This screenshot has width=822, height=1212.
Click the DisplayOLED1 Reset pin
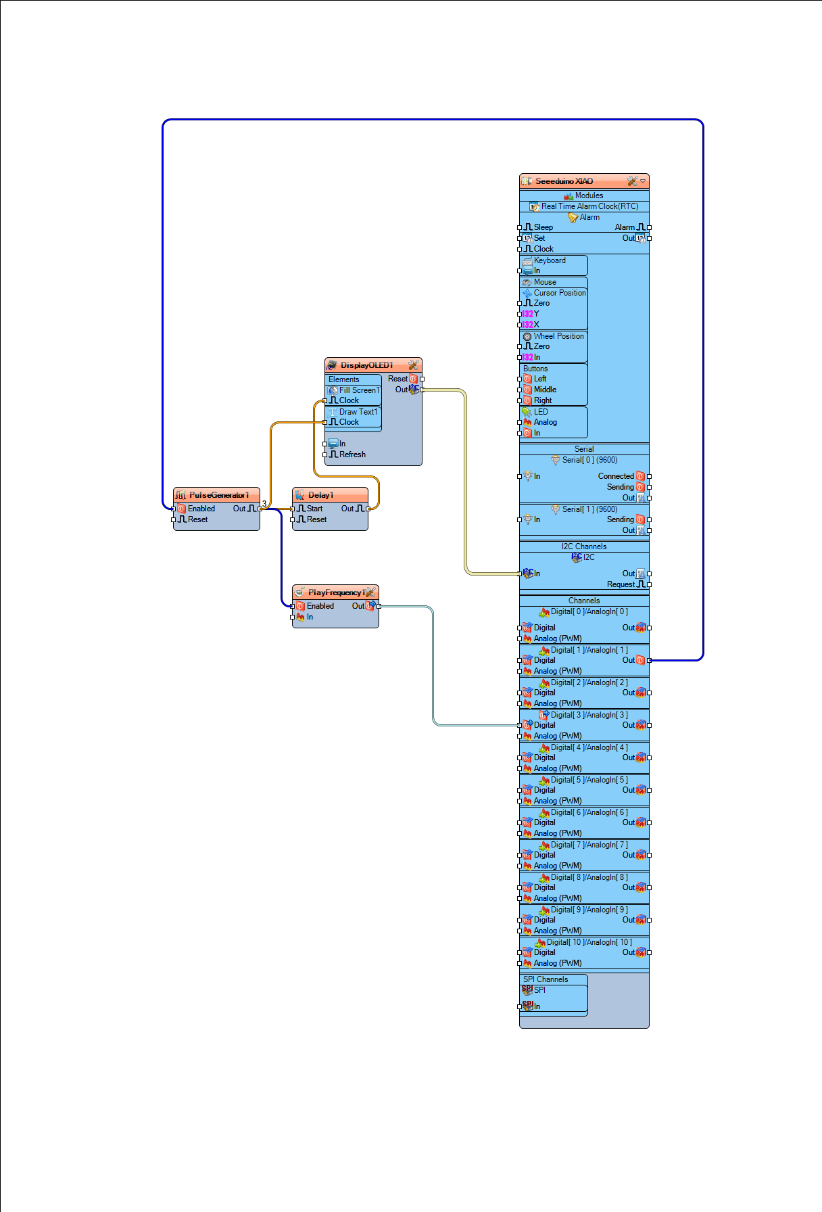(x=422, y=379)
